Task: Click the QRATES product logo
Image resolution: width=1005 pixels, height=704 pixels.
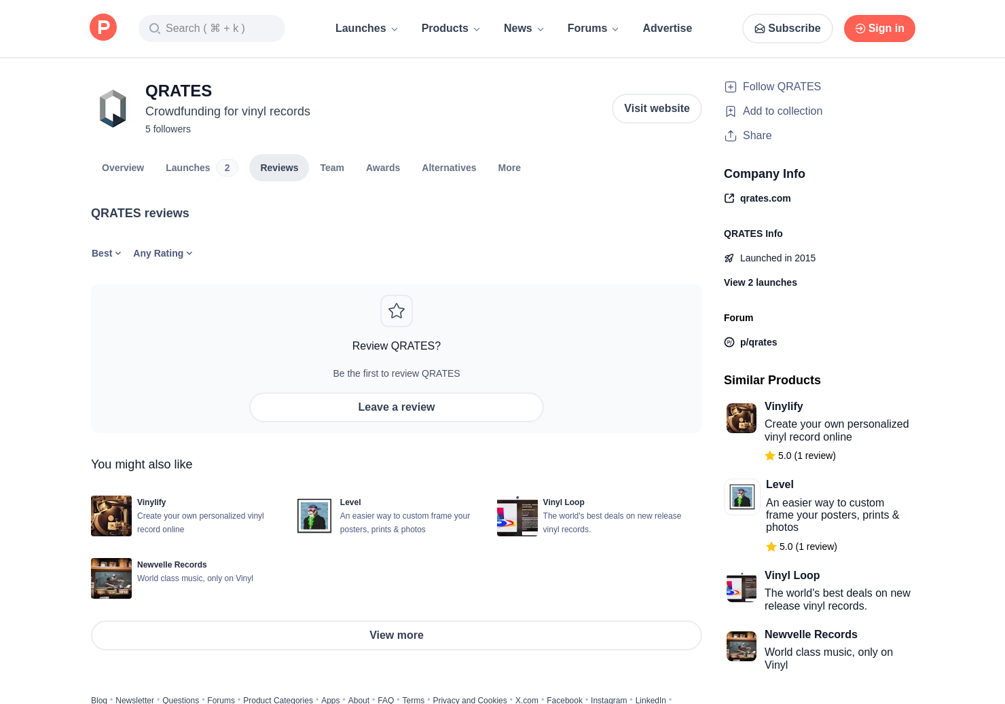Action: (113, 109)
